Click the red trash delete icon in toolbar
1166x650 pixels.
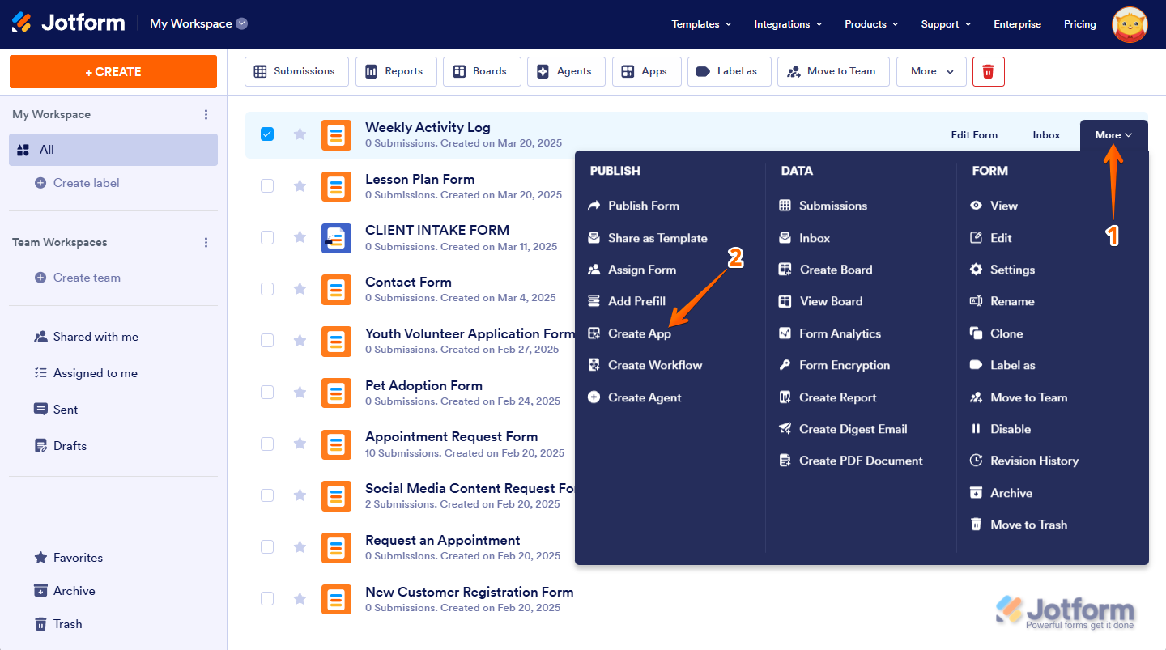[x=988, y=71]
